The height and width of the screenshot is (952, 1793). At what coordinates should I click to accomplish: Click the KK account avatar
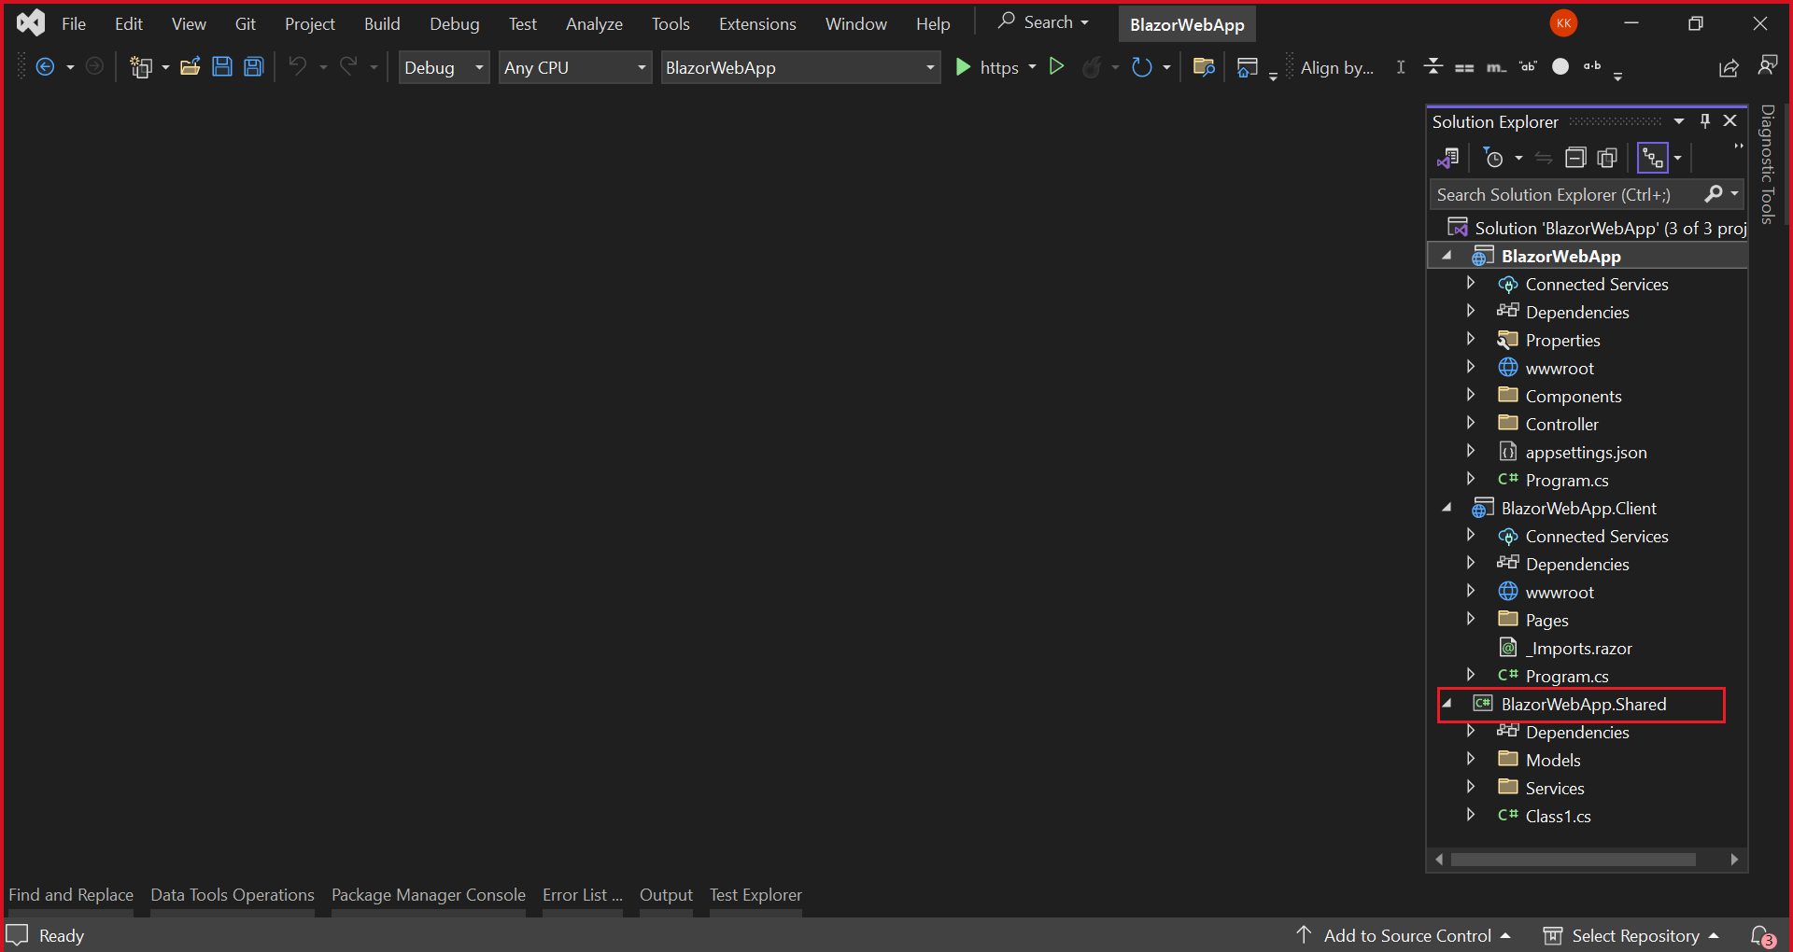coord(1564,23)
